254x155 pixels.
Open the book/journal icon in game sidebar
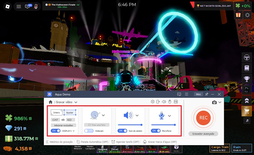(x=247, y=68)
